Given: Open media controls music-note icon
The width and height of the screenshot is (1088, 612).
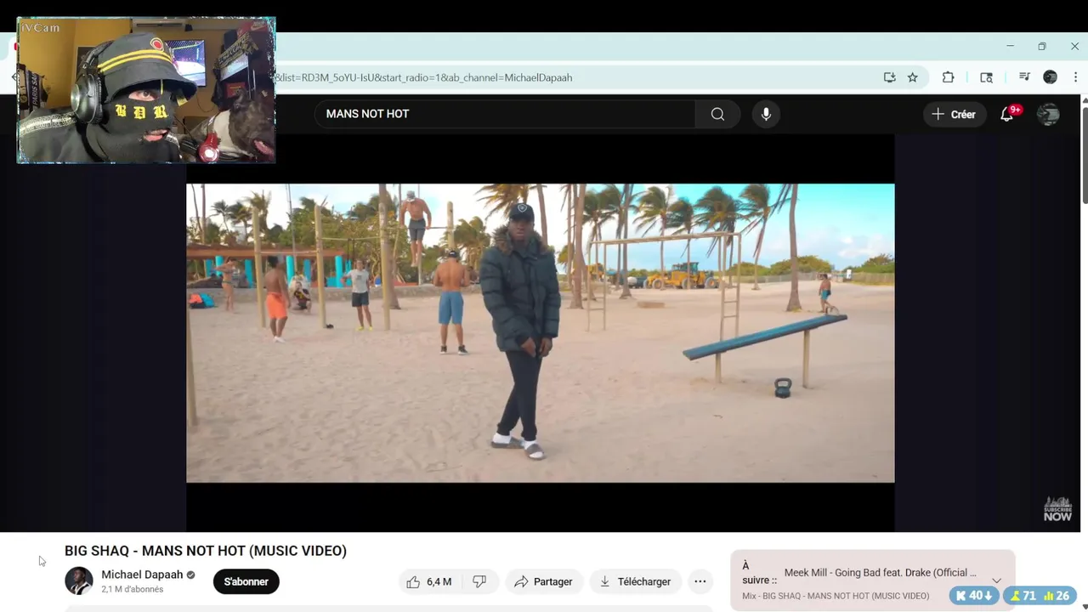Looking at the screenshot, I should (1024, 77).
